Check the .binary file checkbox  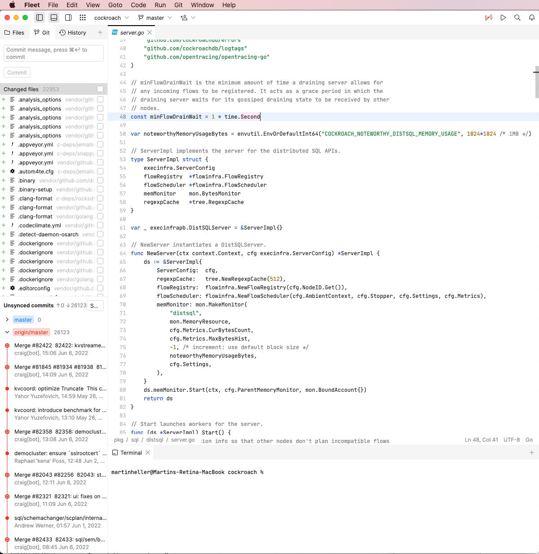pos(100,180)
